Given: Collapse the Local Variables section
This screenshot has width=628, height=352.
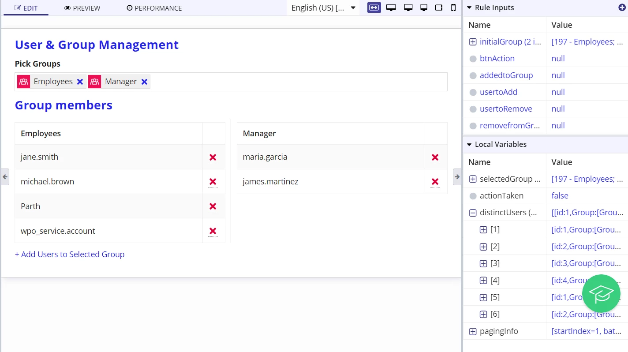Looking at the screenshot, I should point(469,144).
